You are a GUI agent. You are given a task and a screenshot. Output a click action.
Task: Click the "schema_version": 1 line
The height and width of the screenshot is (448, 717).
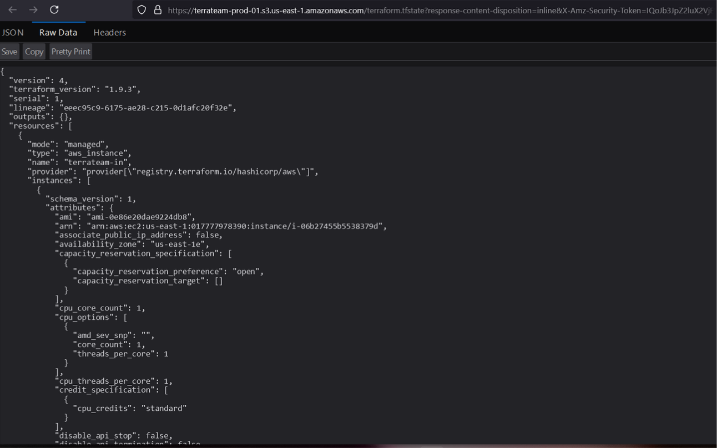point(91,198)
